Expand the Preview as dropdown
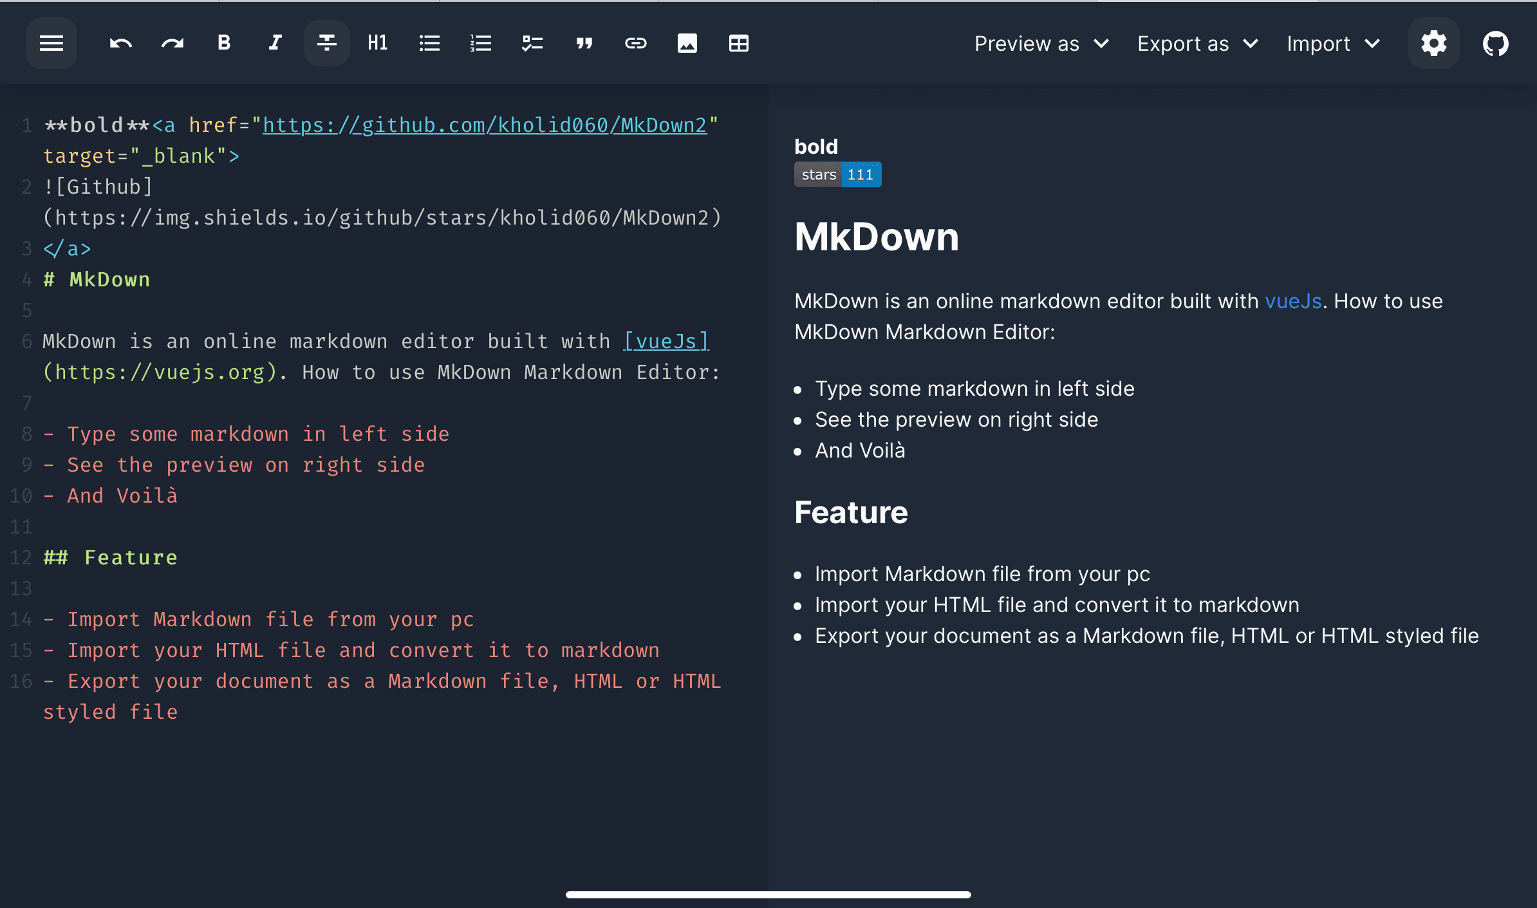 pos(1042,43)
